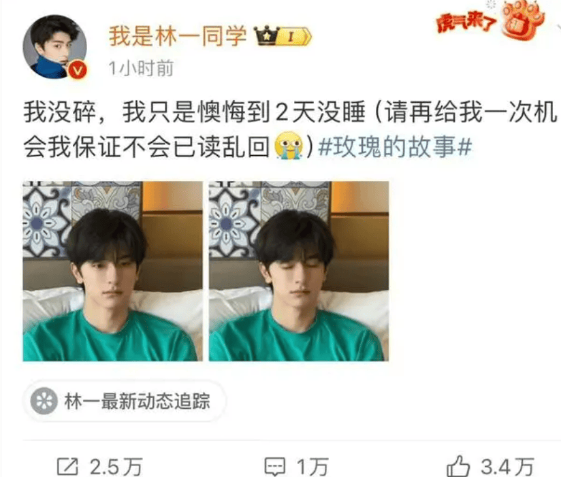Viewport: 561px width, 477px height.
Task: Open the #玫瑰的故事# hashtag topic
Action: pyautogui.click(x=395, y=147)
